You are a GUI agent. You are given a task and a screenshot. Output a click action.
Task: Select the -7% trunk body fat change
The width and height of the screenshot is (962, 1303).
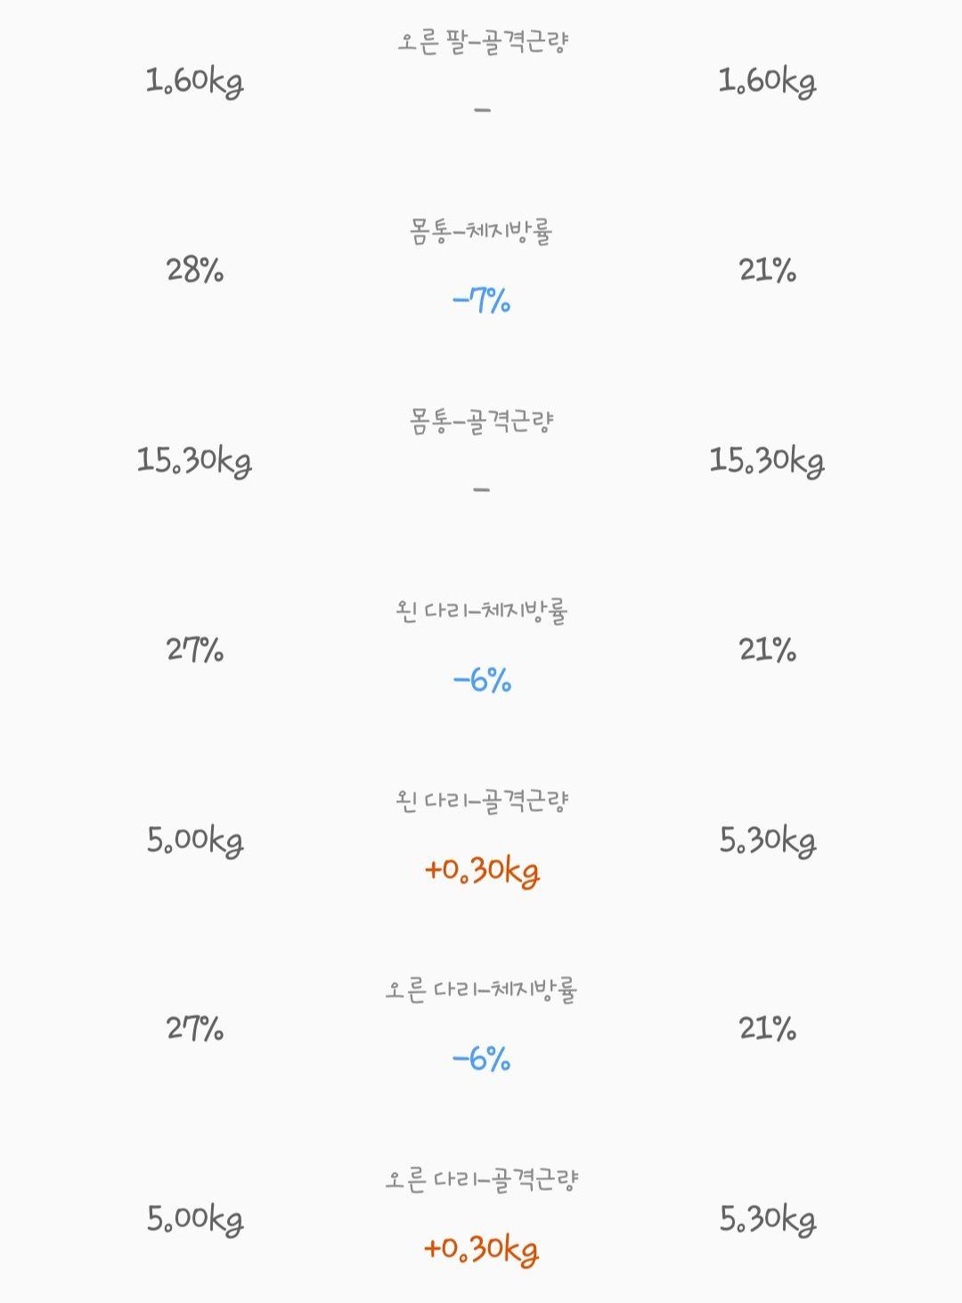[x=482, y=300]
